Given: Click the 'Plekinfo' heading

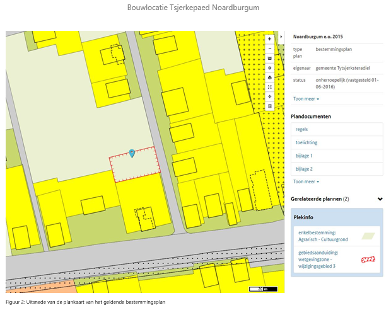Looking at the screenshot, I should click(303, 217).
